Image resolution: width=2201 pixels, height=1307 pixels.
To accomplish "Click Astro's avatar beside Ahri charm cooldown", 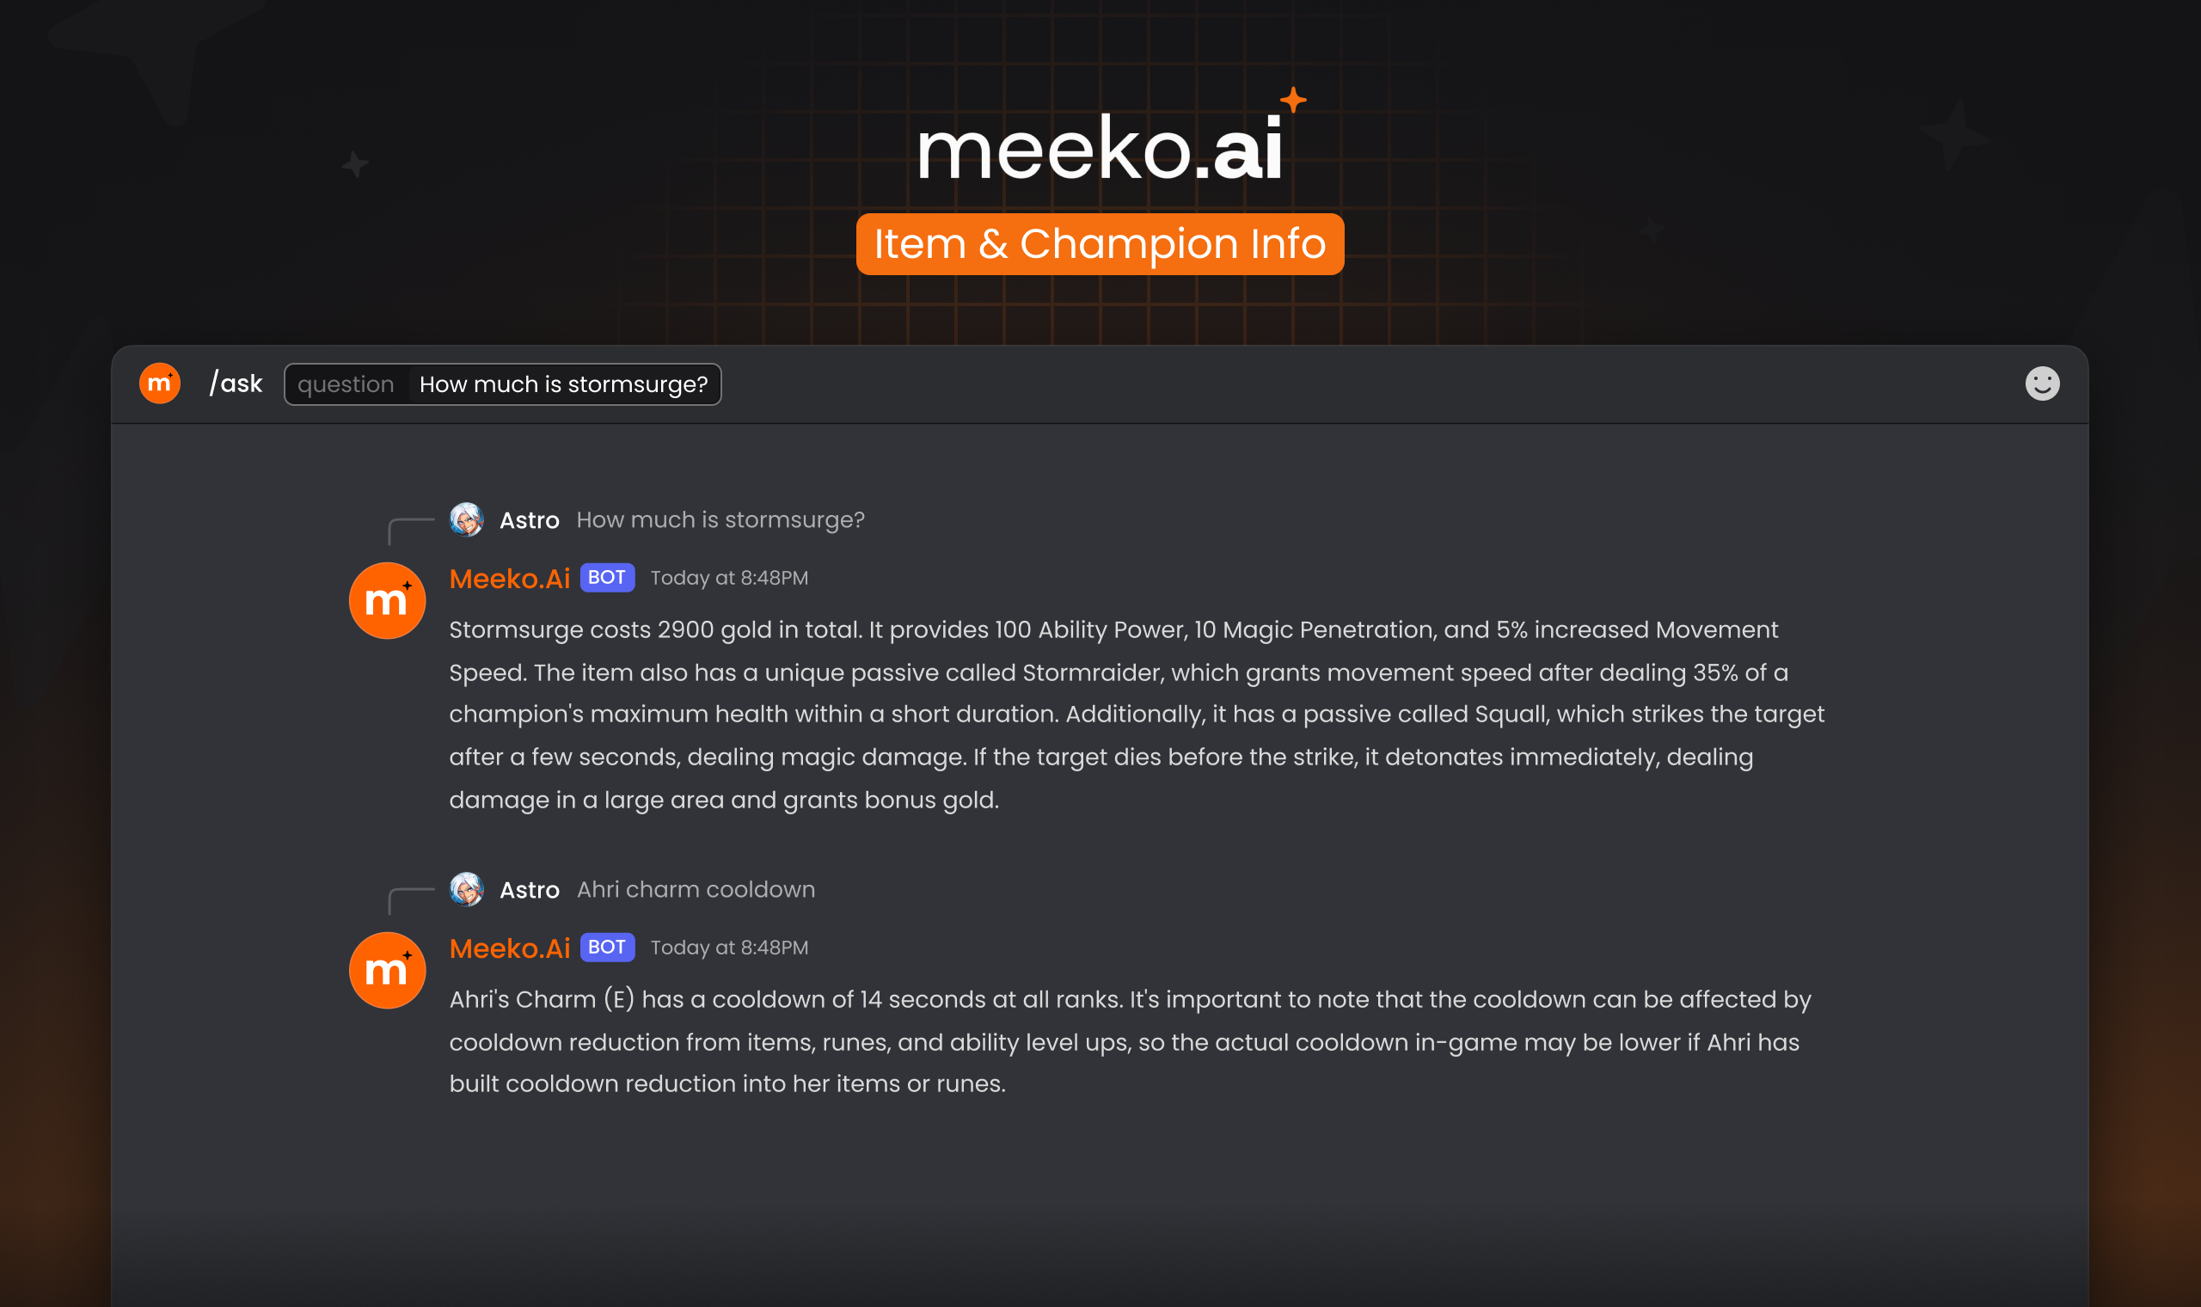I will [467, 890].
